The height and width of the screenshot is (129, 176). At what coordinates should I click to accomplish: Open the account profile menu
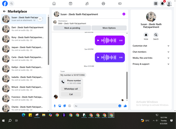[169, 4]
